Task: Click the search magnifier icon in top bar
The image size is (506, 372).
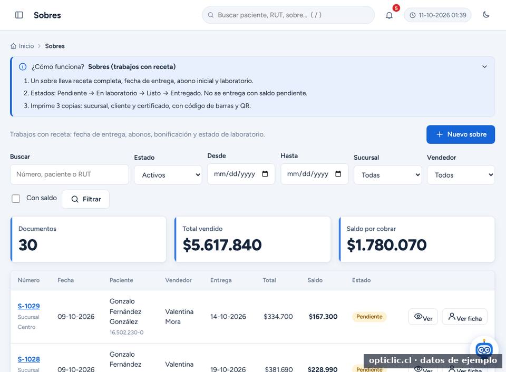Action: coord(211,15)
